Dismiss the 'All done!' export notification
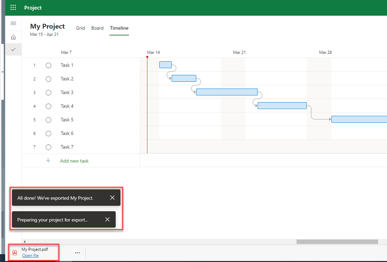The image size is (387, 262). (112, 198)
